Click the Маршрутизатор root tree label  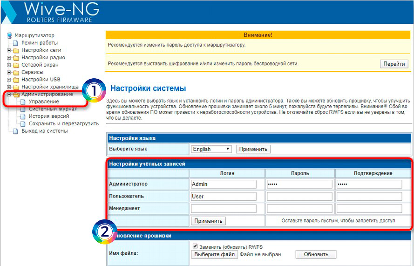[x=34, y=35]
